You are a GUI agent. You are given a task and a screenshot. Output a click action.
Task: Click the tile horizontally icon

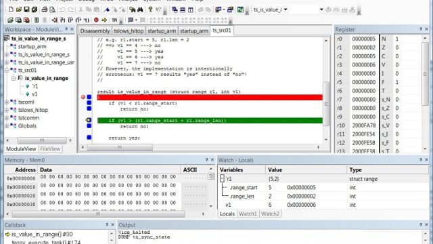pos(183,9)
